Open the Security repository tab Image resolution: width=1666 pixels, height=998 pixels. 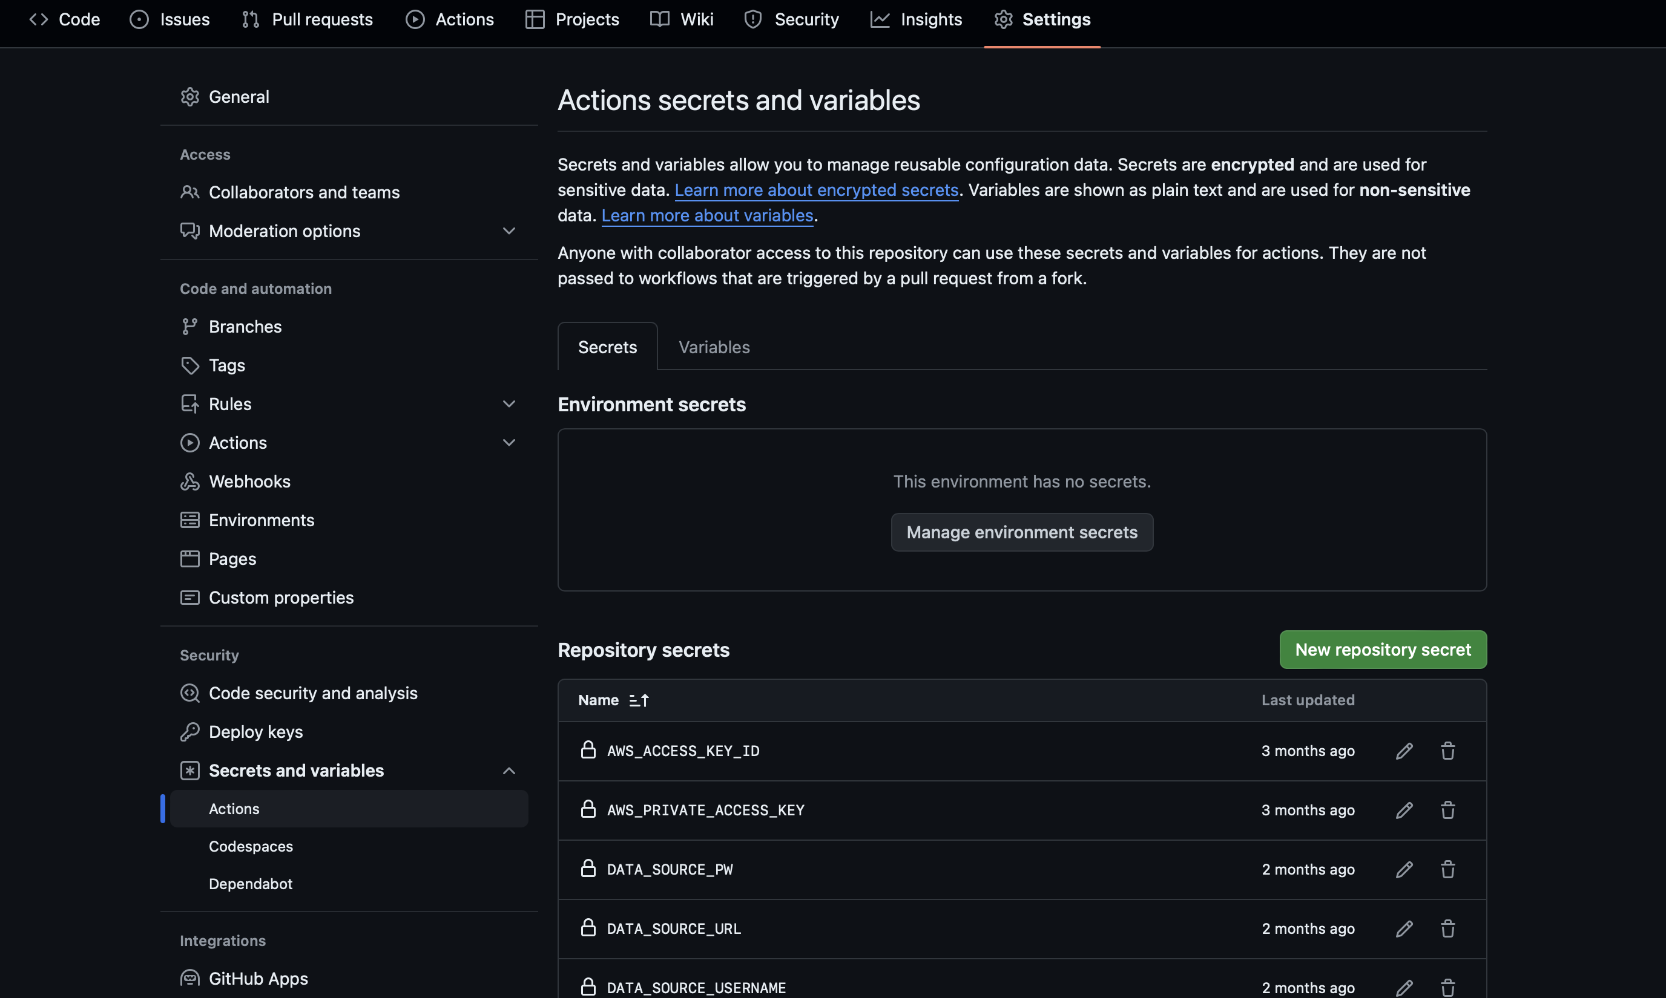(792, 19)
